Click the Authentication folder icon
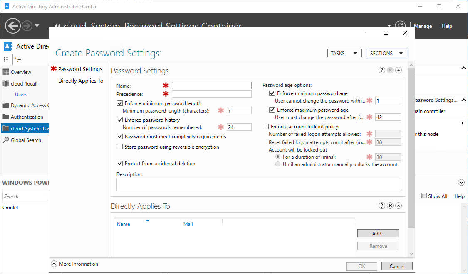The image size is (468, 274). coord(6,117)
